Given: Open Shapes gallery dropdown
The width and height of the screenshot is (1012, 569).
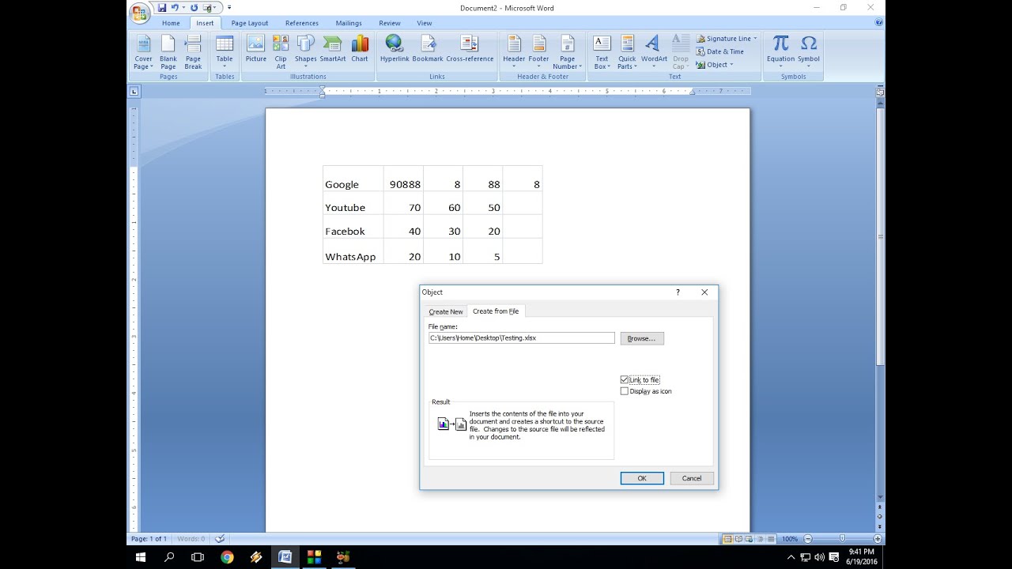Looking at the screenshot, I should pyautogui.click(x=305, y=52).
